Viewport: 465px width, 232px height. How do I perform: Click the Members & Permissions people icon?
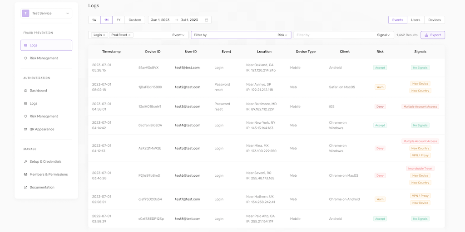[x=25, y=174]
